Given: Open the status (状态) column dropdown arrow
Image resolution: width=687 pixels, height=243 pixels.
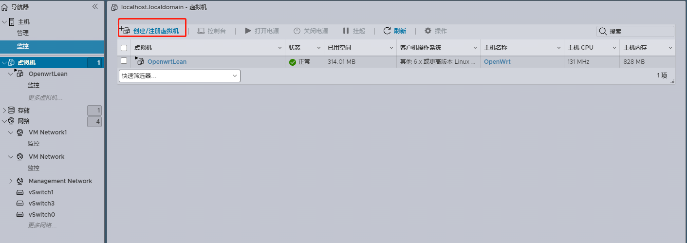Looking at the screenshot, I should [x=318, y=48].
